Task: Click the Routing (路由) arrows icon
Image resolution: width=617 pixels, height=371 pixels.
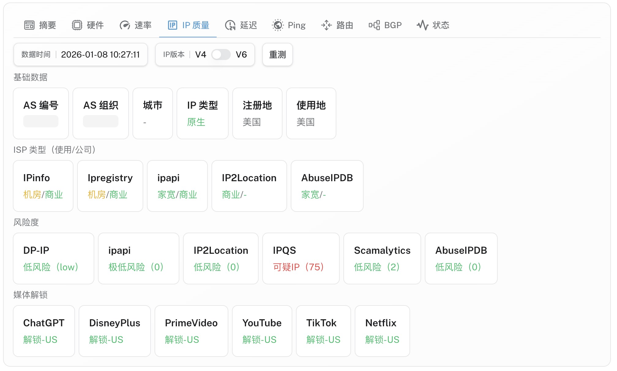Action: [326, 25]
